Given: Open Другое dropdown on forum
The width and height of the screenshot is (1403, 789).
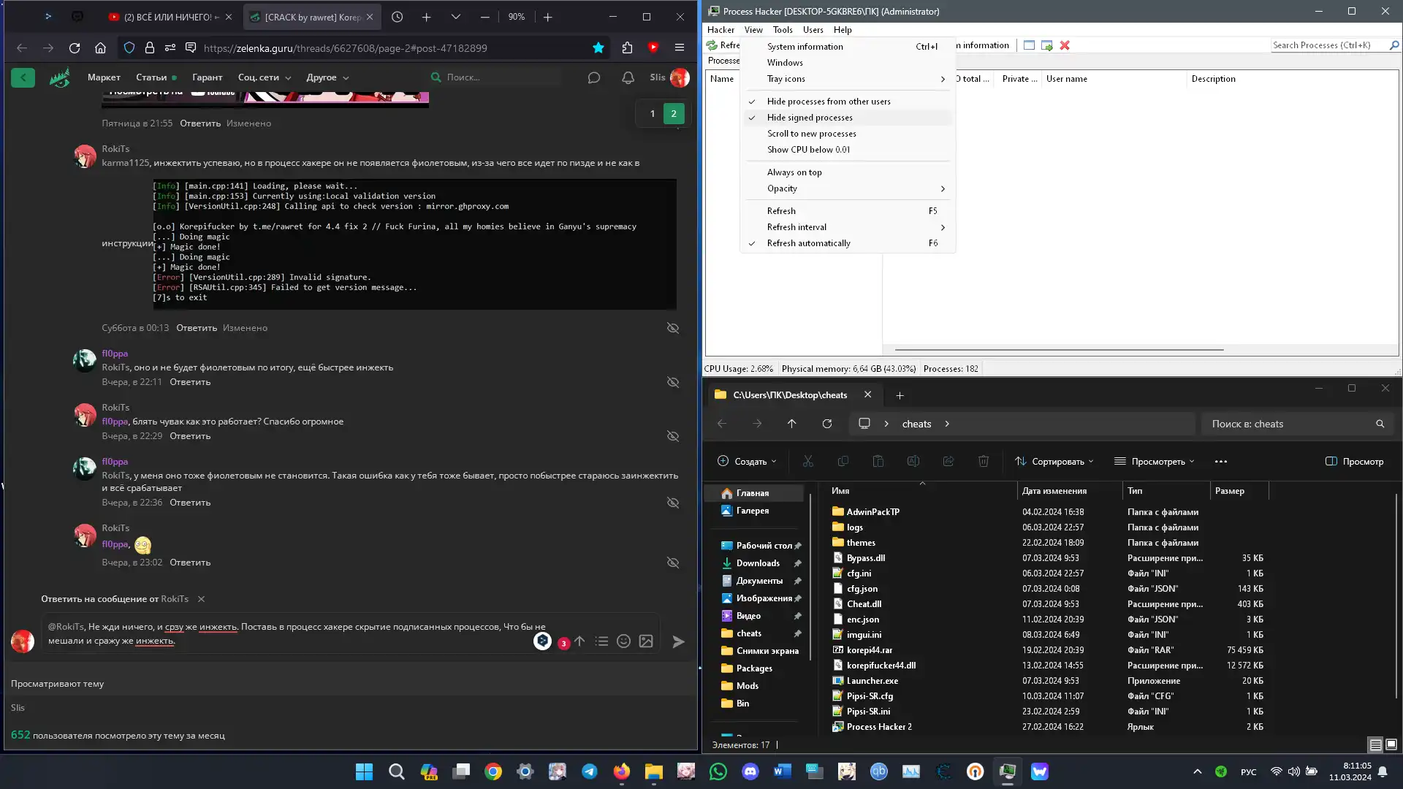Looking at the screenshot, I should click(x=327, y=77).
